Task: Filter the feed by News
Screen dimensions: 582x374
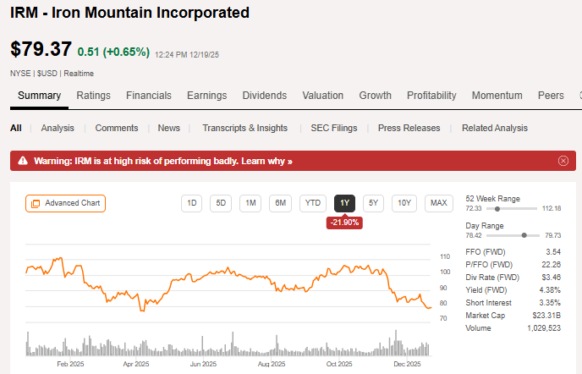Action: [169, 128]
